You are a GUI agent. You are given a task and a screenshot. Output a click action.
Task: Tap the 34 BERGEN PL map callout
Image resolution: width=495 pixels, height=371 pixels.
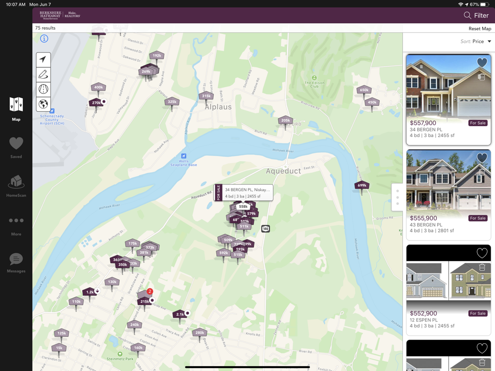[244, 192]
